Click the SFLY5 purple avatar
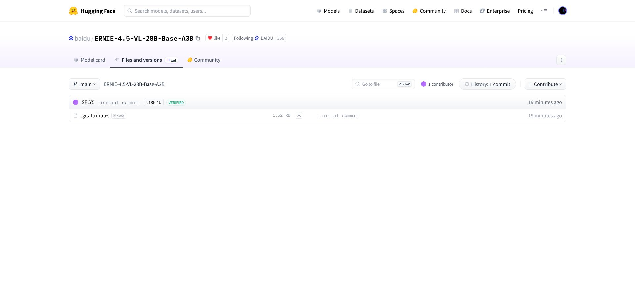Screen dimensions: 635x304 (76, 102)
